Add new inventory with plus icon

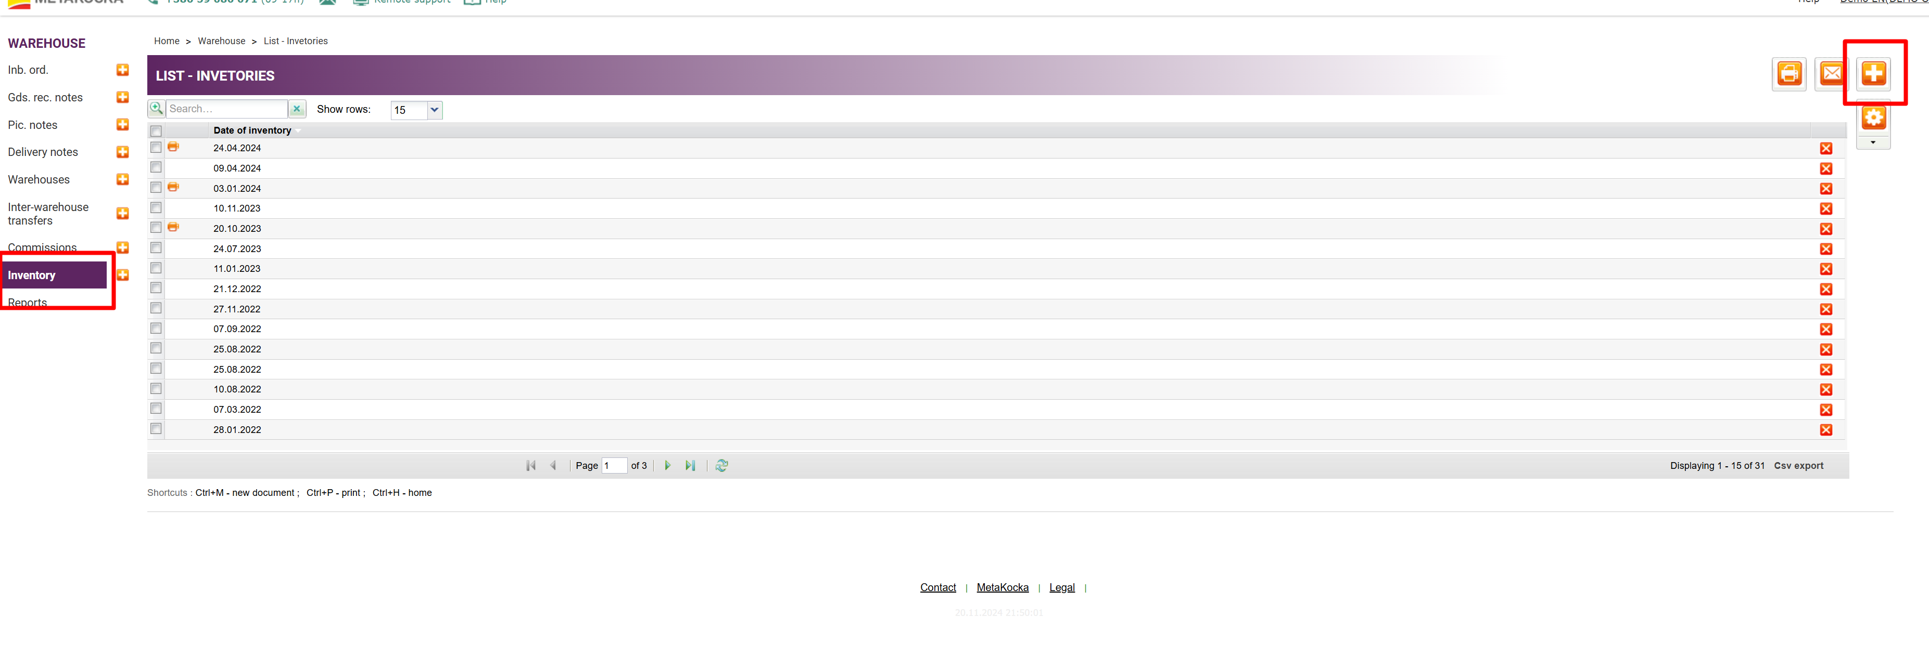[1874, 73]
